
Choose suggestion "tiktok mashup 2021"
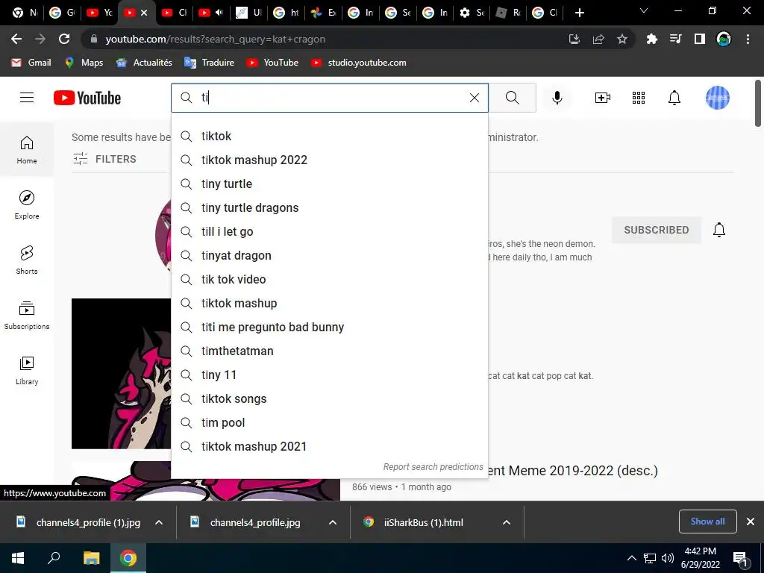tap(329, 446)
